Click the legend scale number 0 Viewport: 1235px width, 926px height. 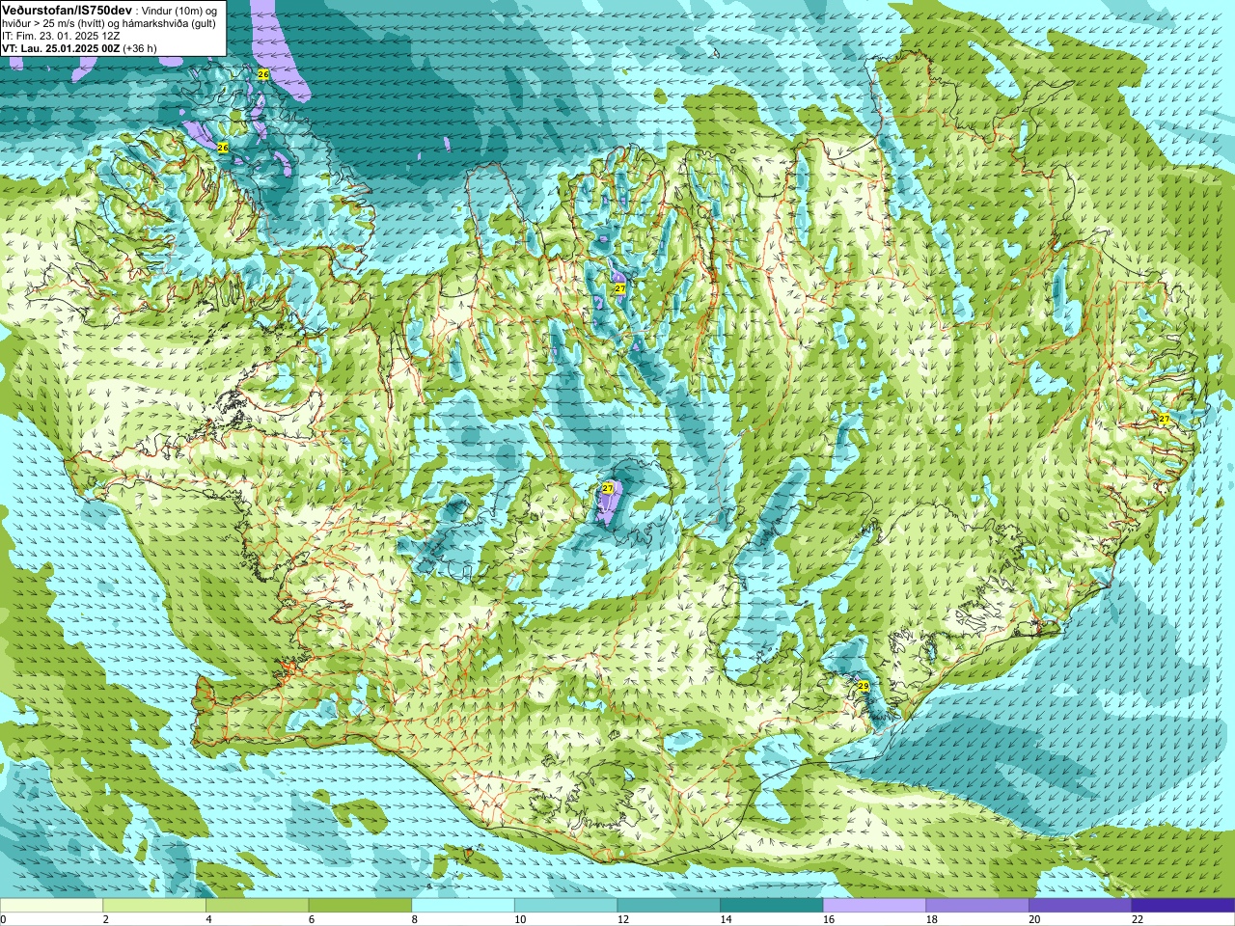coord(3,919)
